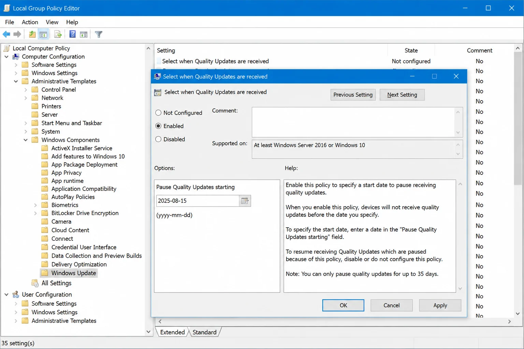Click the Comment column header
The height and width of the screenshot is (349, 524).
(x=479, y=50)
